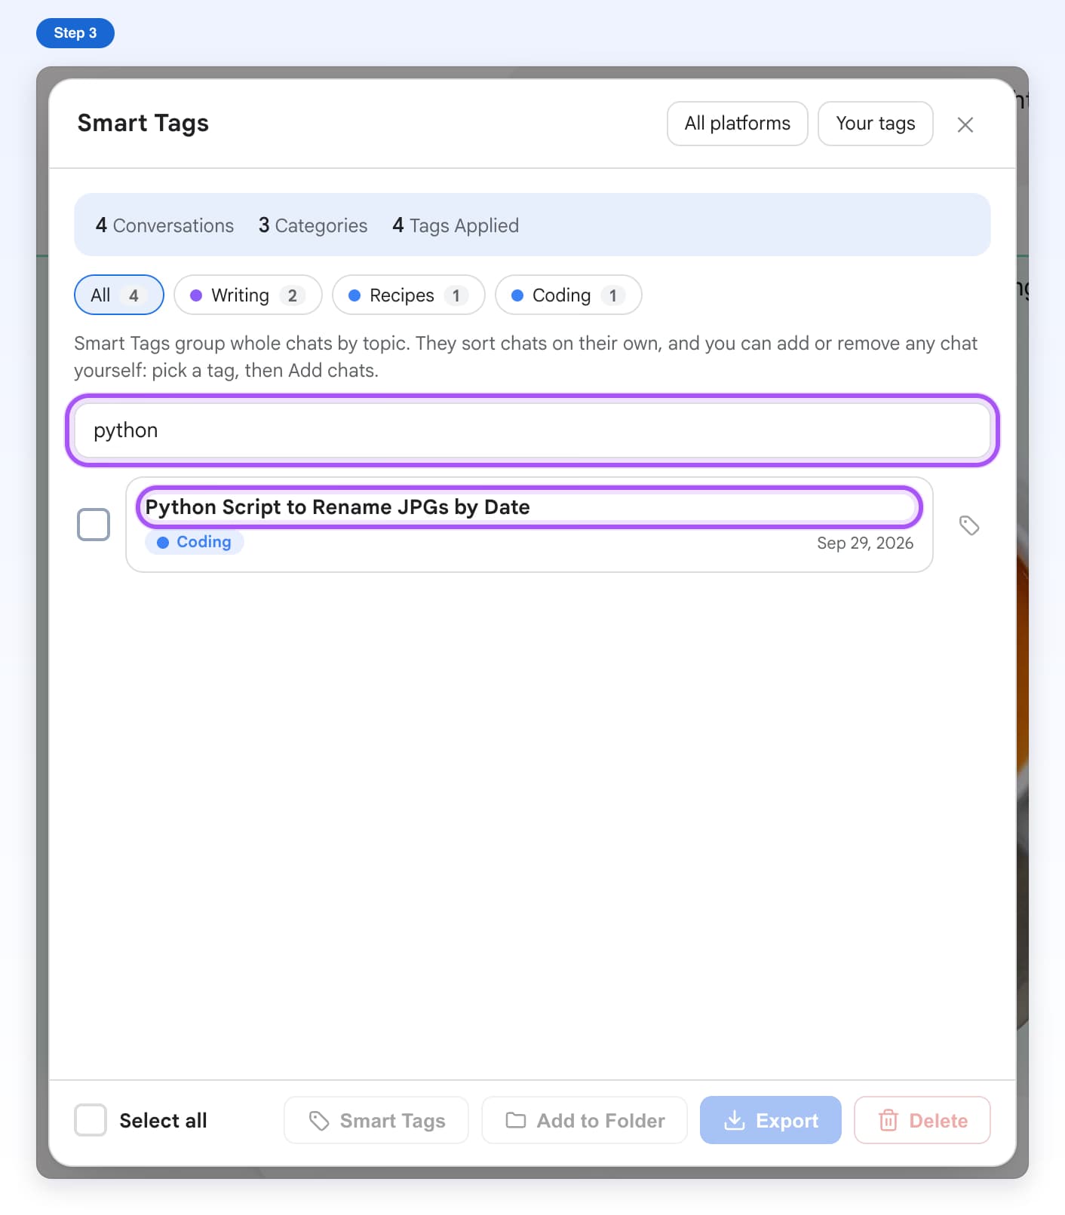Click the Smart Tags button in the footer
The image size is (1065, 1215).
[376, 1120]
